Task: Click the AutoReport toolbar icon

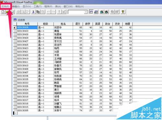Action: pos(117,12)
